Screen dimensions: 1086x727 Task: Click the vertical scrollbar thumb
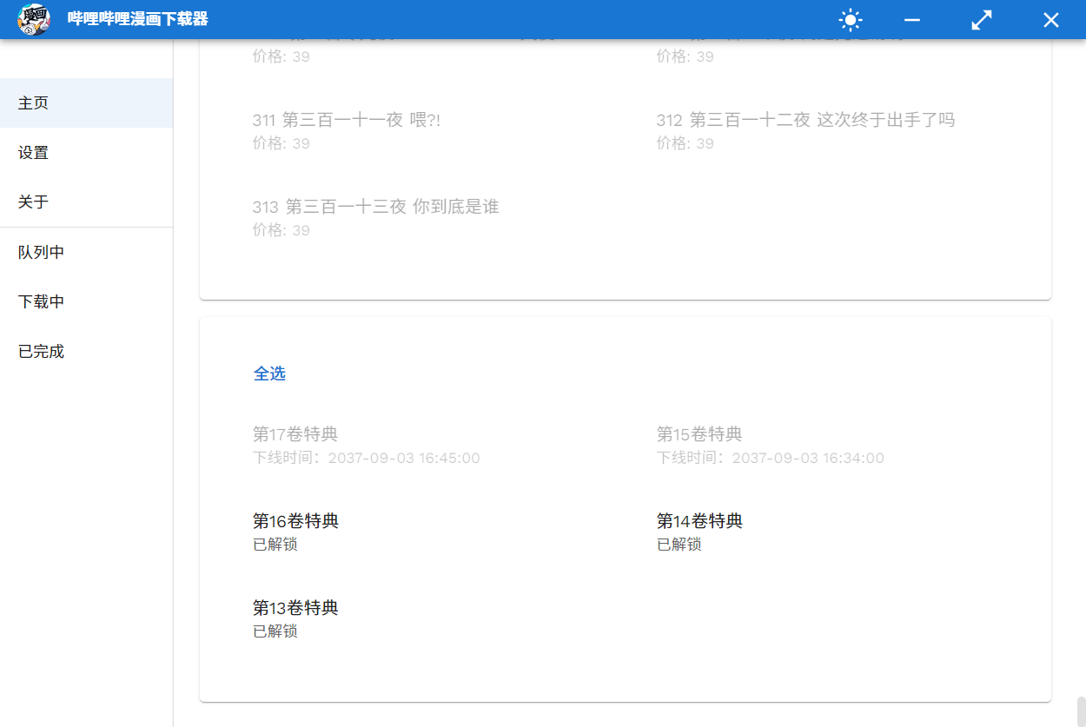(1081, 710)
